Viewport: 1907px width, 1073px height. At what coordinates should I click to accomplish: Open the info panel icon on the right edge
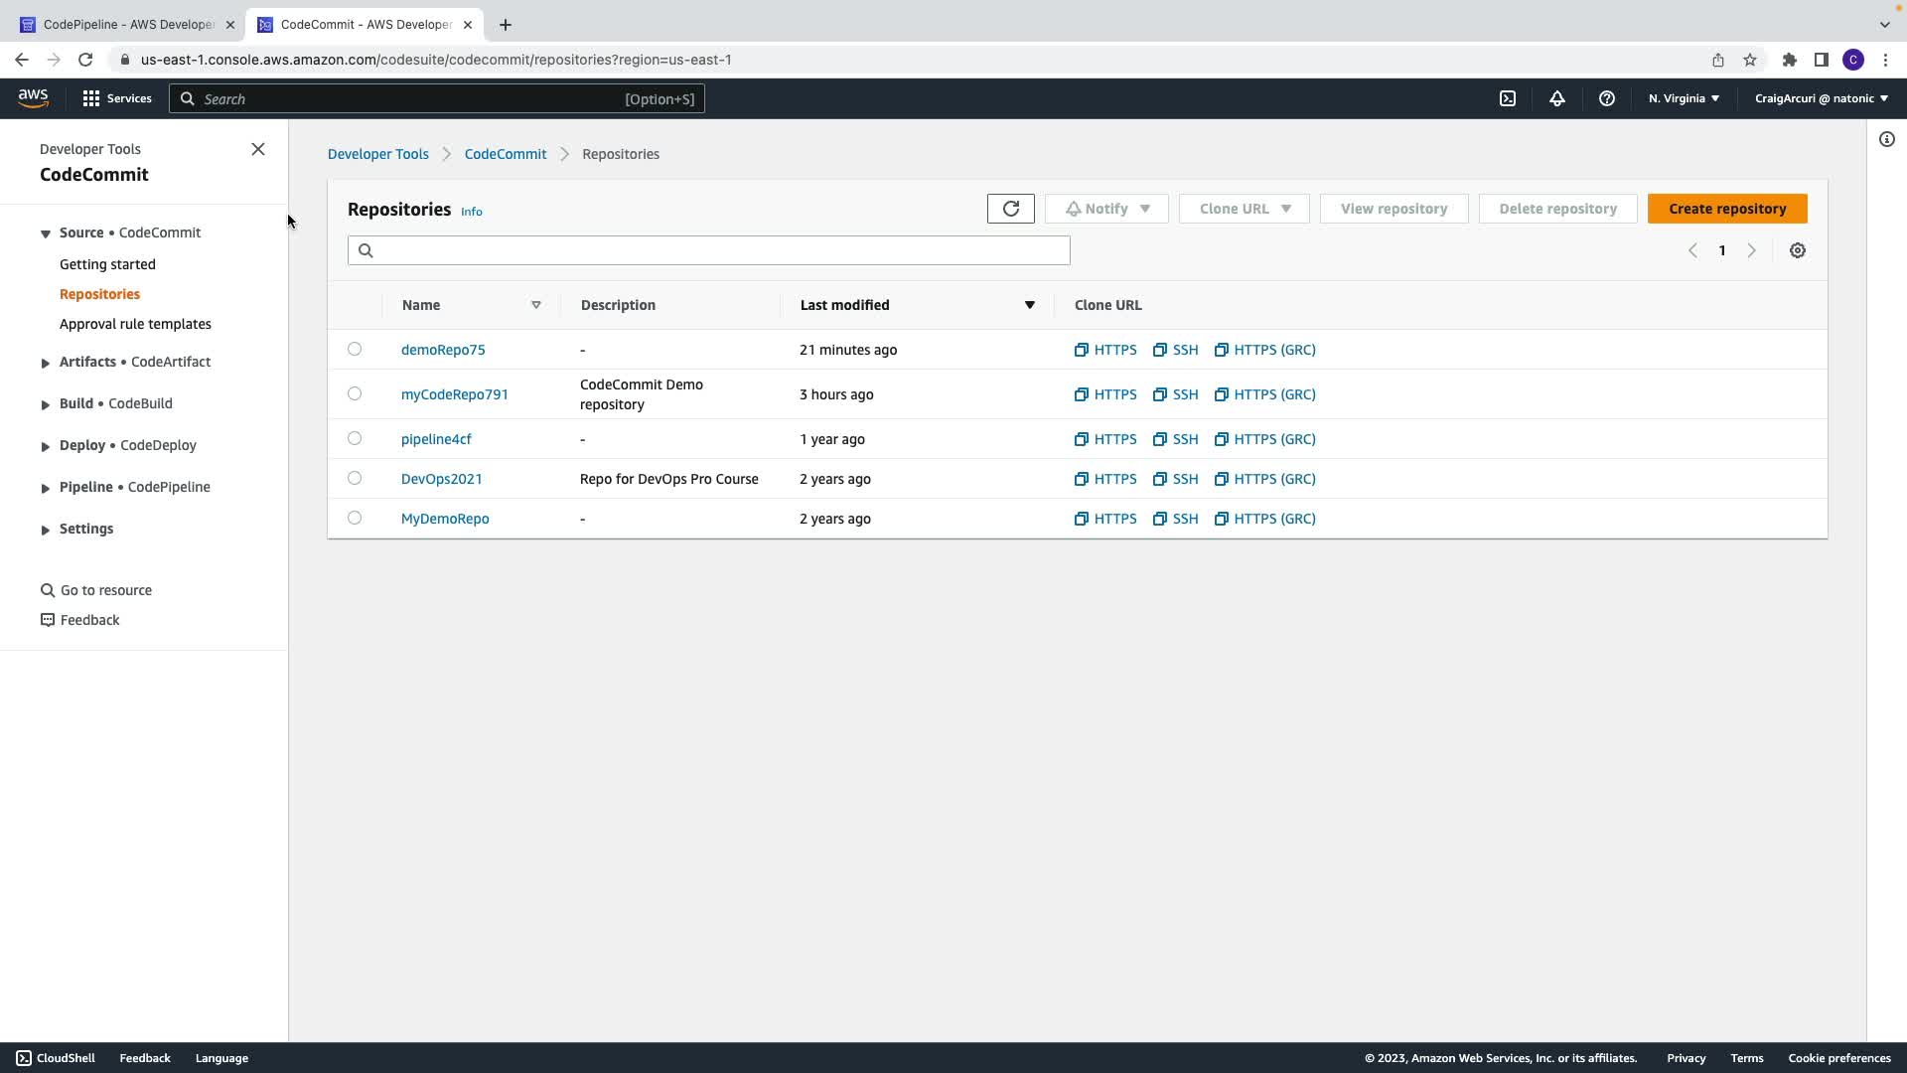tap(1886, 139)
